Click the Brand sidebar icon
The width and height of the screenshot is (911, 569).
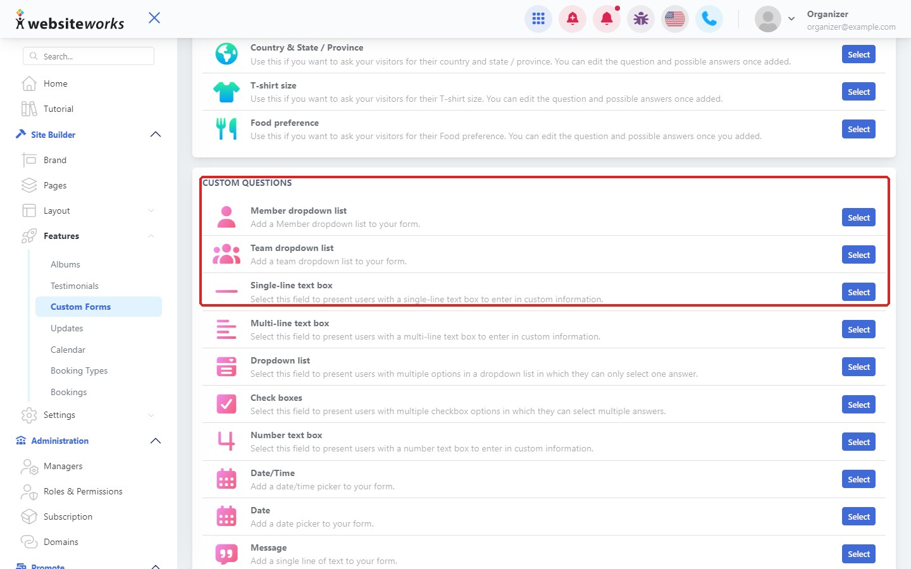coord(29,160)
